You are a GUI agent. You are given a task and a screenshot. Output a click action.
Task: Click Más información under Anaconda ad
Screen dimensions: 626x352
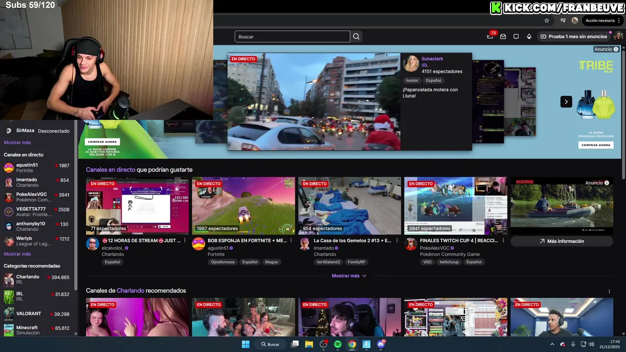coord(561,241)
